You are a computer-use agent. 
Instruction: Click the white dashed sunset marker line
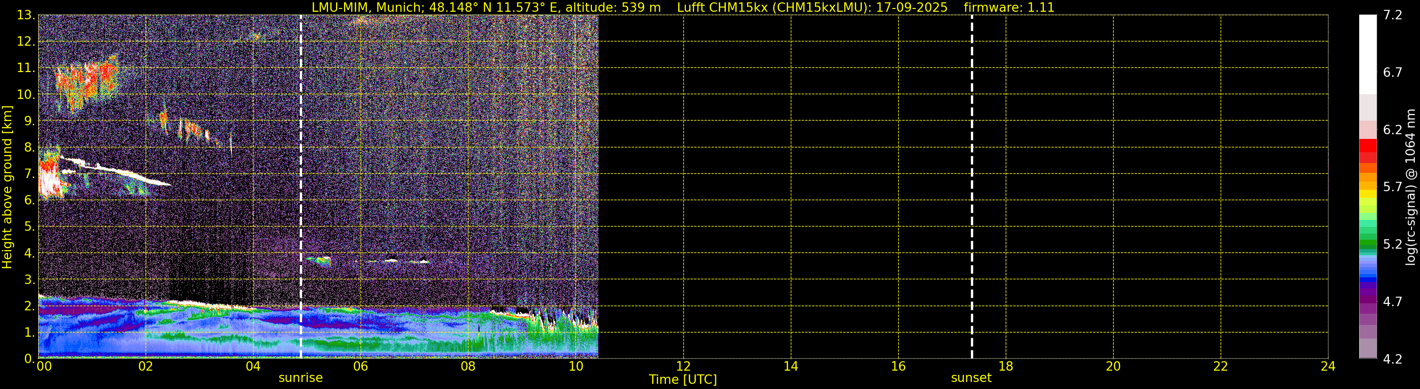tap(971, 187)
